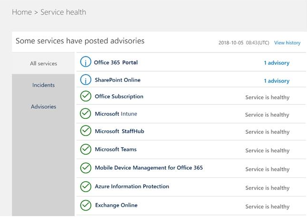Click the Azure Information Protection service name

132,187
